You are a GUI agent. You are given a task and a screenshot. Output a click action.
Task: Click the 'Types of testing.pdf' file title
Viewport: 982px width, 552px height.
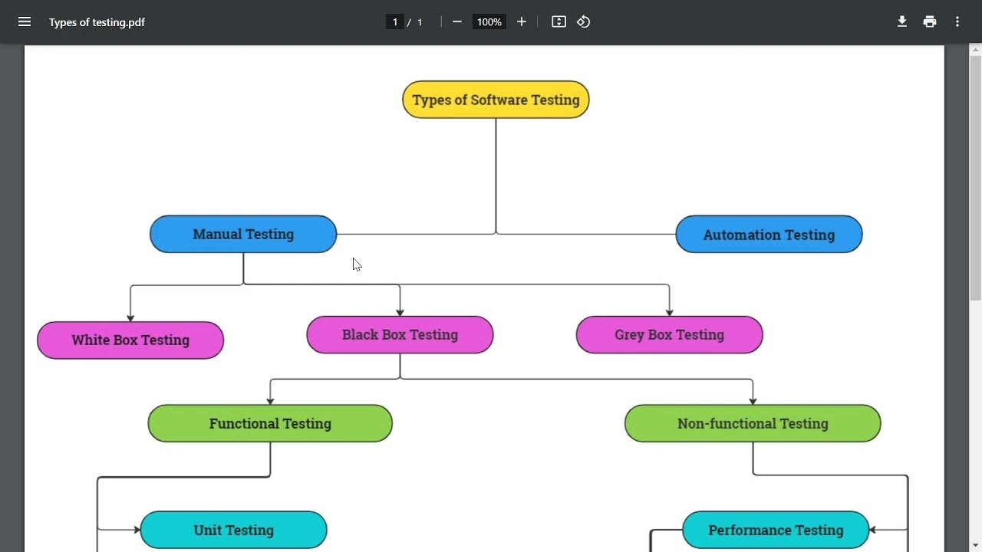[x=97, y=21]
